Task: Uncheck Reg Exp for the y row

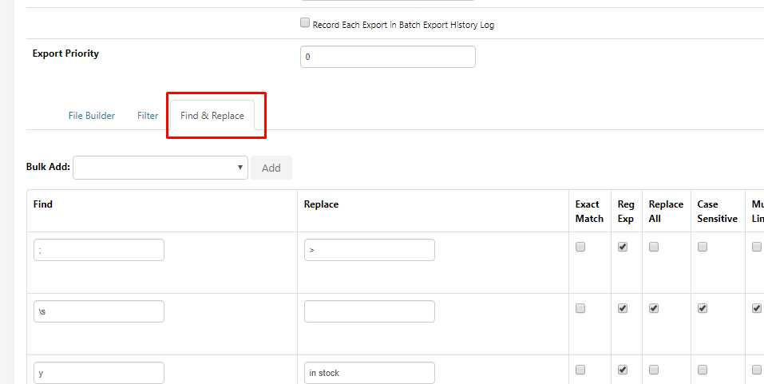Action: [x=623, y=370]
